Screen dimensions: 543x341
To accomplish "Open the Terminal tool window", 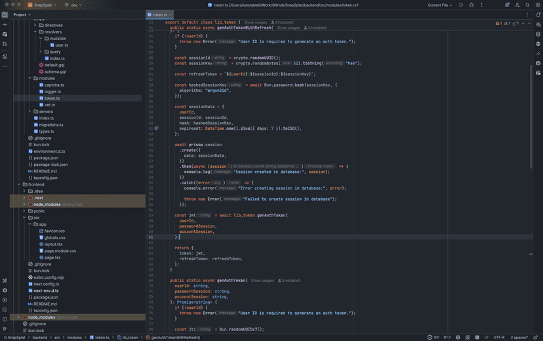I will pyautogui.click(x=5, y=310).
